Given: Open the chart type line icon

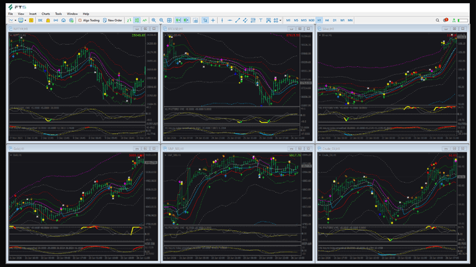Looking at the screenshot, I should [x=11, y=20].
